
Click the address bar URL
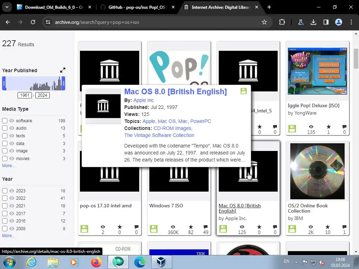pyautogui.click(x=97, y=22)
